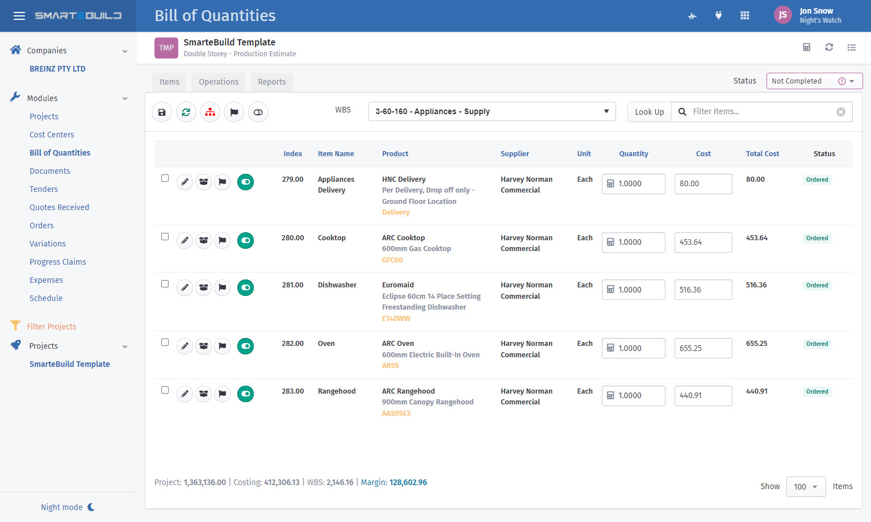
Task: Tick the checkbox for Appliances Delivery row
Action: click(x=165, y=178)
